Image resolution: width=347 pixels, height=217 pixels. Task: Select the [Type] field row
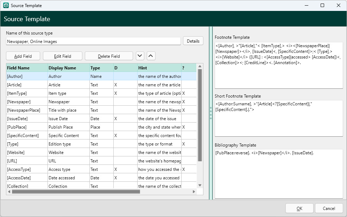coord(101,144)
